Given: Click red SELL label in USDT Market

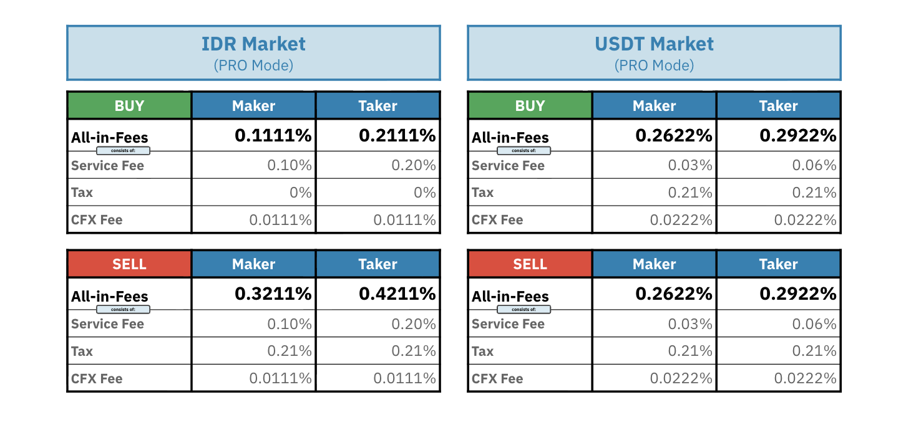Looking at the screenshot, I should (530, 264).
